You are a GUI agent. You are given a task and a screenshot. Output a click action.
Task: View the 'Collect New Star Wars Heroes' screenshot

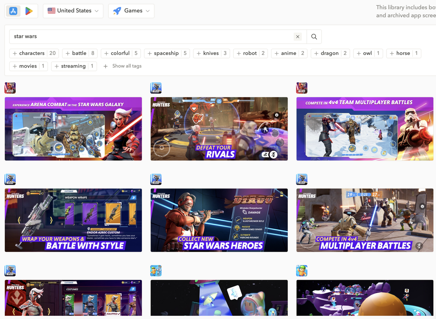(219, 220)
